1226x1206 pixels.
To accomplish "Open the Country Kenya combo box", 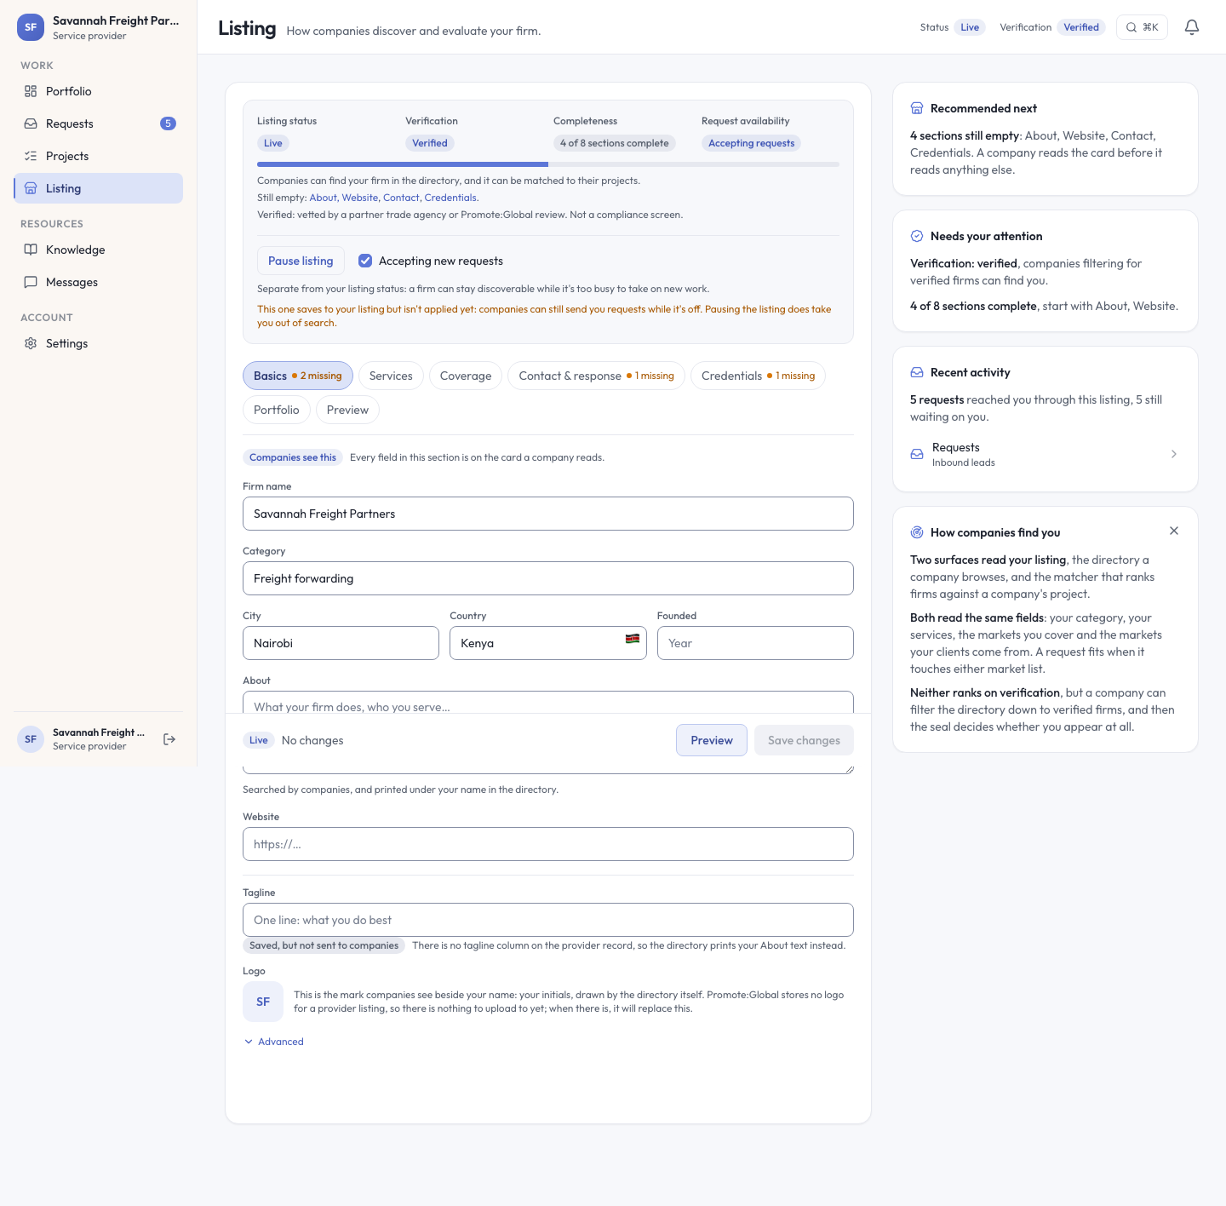I will (x=548, y=643).
